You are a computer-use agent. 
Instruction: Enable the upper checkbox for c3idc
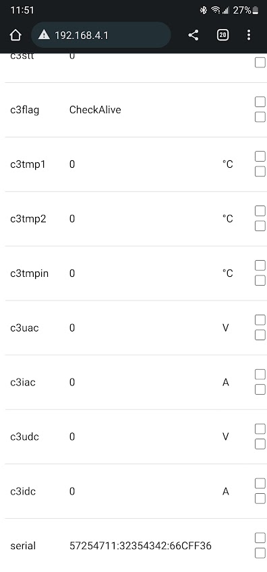[260, 483]
